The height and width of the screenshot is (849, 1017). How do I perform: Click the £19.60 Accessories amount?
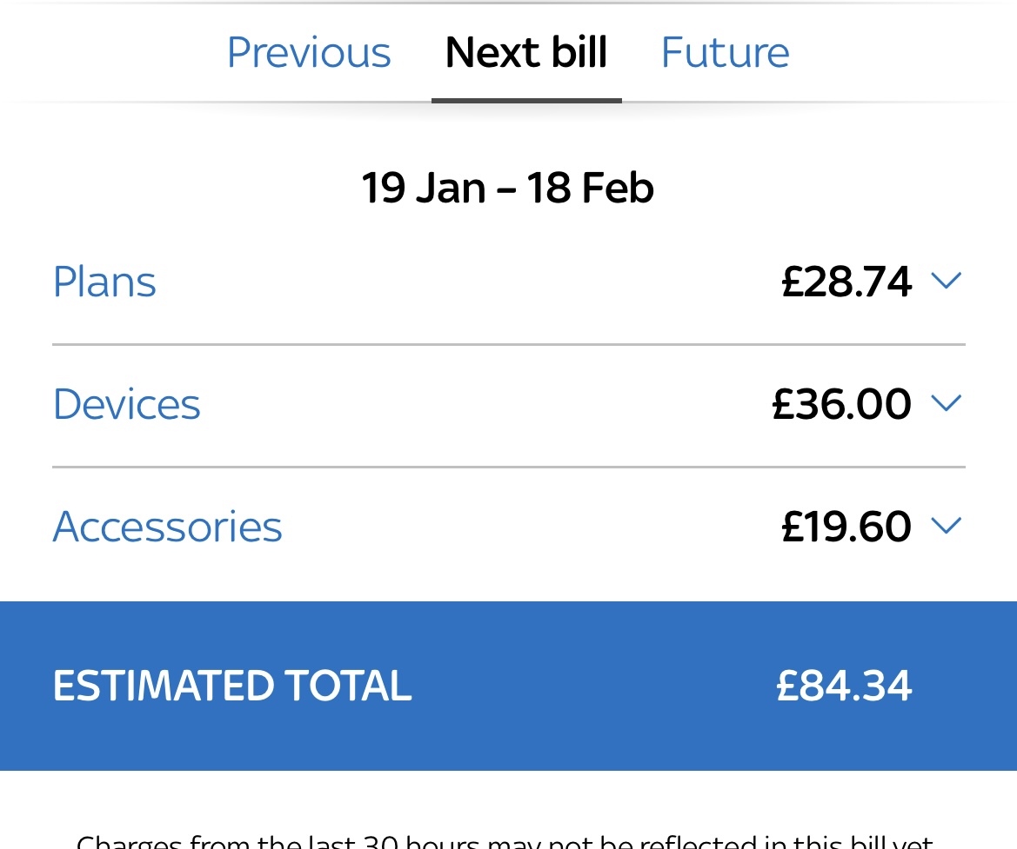[846, 526]
